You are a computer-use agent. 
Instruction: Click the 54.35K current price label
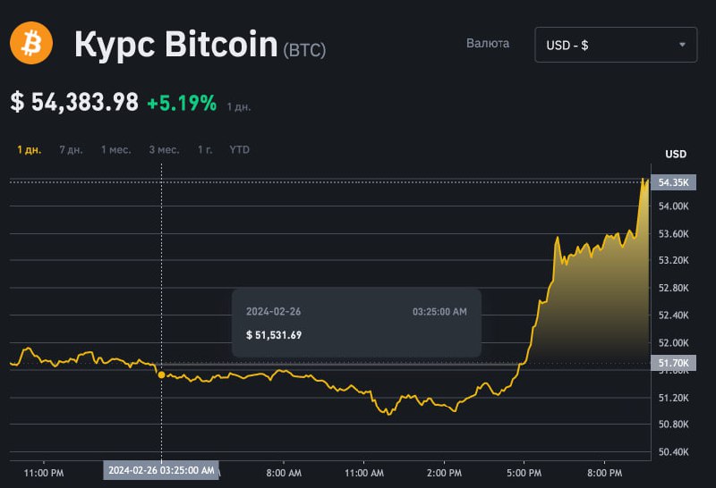(x=672, y=182)
